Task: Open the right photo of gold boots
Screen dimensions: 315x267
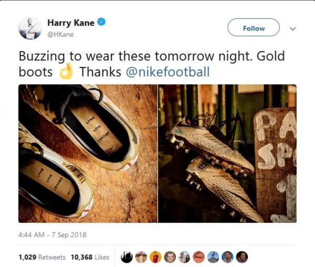Action: [x=227, y=153]
